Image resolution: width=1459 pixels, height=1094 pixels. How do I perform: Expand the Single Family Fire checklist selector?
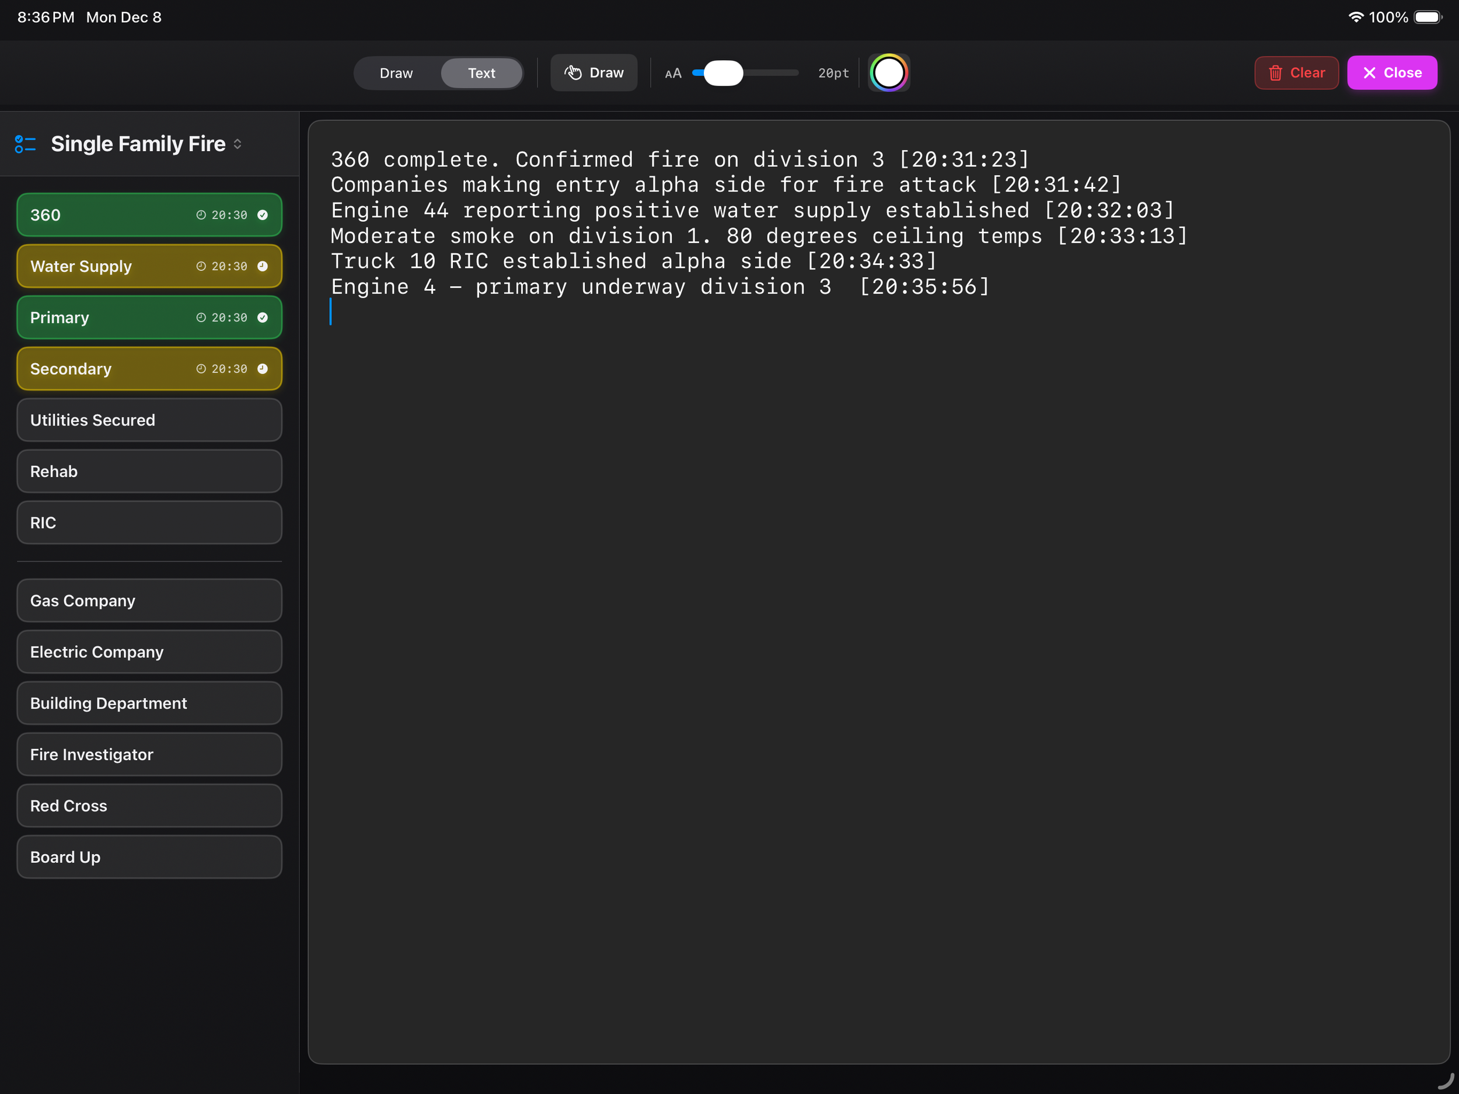click(238, 144)
